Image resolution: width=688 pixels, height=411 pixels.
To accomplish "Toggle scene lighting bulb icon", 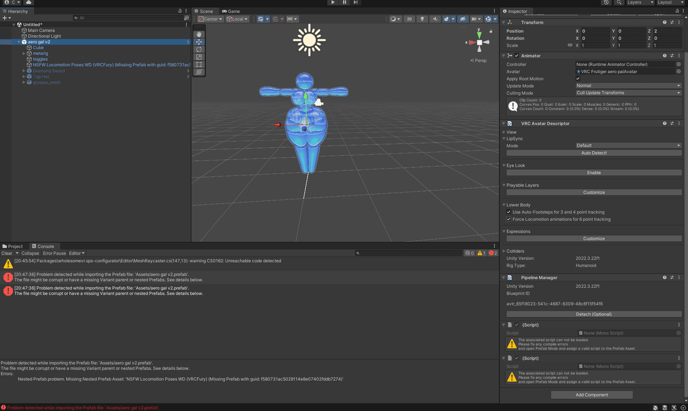I will click(x=422, y=19).
